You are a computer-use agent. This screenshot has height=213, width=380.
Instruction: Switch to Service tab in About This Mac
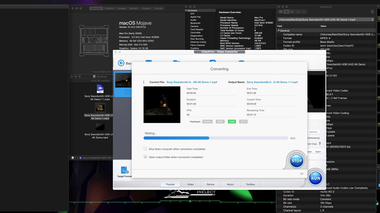(159, 8)
